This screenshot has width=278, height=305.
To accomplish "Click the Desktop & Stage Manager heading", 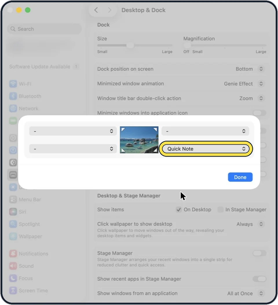I will tap(129, 196).
